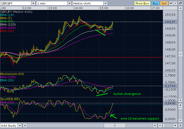Click the vertical zoom slider handle
The image size is (184, 129).
coord(180,109)
